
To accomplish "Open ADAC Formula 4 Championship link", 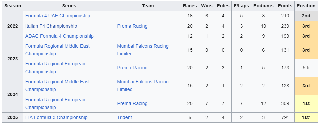I will [59, 36].
